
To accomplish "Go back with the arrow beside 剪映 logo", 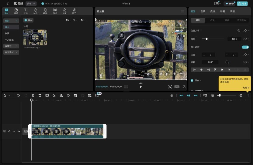I will (7, 4).
